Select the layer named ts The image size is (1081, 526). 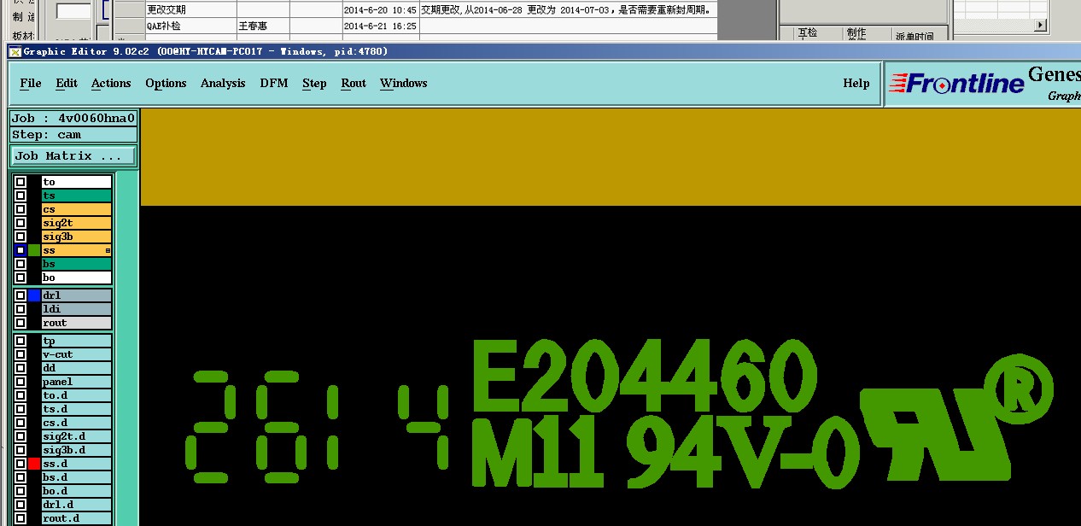[77, 196]
